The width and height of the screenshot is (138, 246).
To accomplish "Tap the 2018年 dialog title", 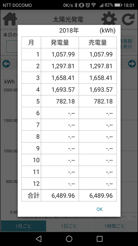I will pyautogui.click(x=69, y=31).
